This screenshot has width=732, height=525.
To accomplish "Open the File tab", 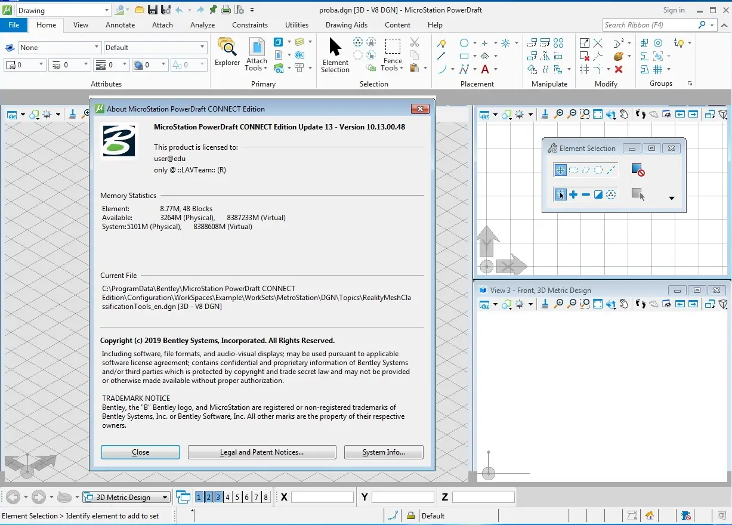I will point(14,25).
